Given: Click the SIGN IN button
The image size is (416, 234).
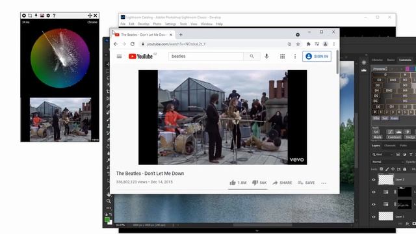Looking at the screenshot, I should tap(317, 57).
